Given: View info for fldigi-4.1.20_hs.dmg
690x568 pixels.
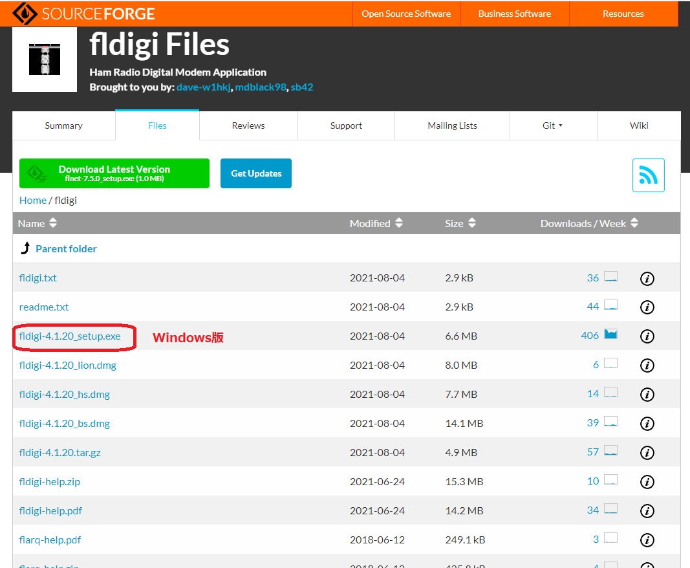Looking at the screenshot, I should click(x=647, y=395).
